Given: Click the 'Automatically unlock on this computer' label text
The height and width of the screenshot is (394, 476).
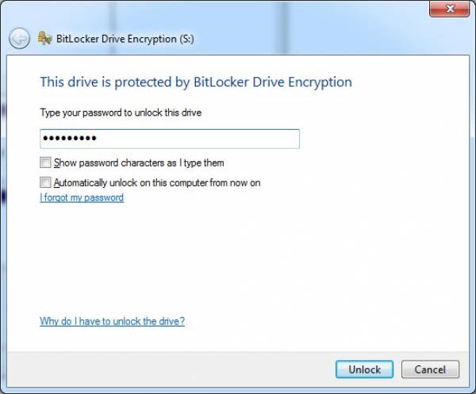Looking at the screenshot, I should (157, 183).
